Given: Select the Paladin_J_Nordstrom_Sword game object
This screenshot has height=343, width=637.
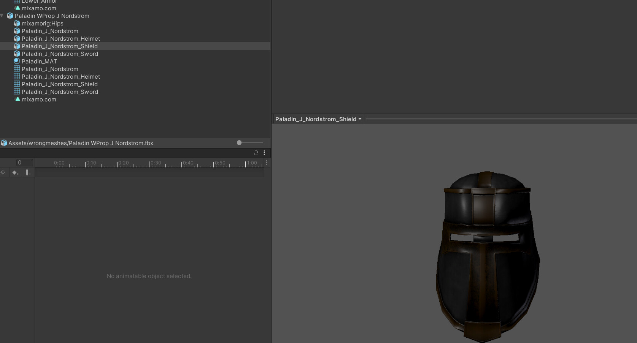Looking at the screenshot, I should click(x=60, y=54).
